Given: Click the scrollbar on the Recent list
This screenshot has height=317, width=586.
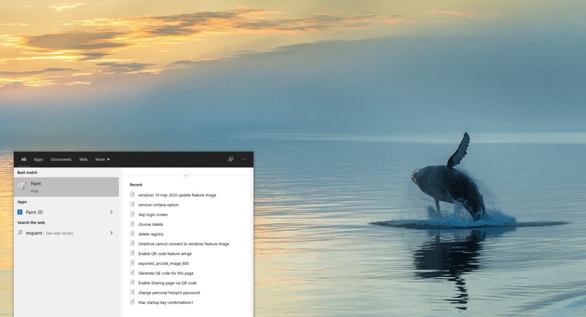Looking at the screenshot, I should pyautogui.click(x=251, y=219).
